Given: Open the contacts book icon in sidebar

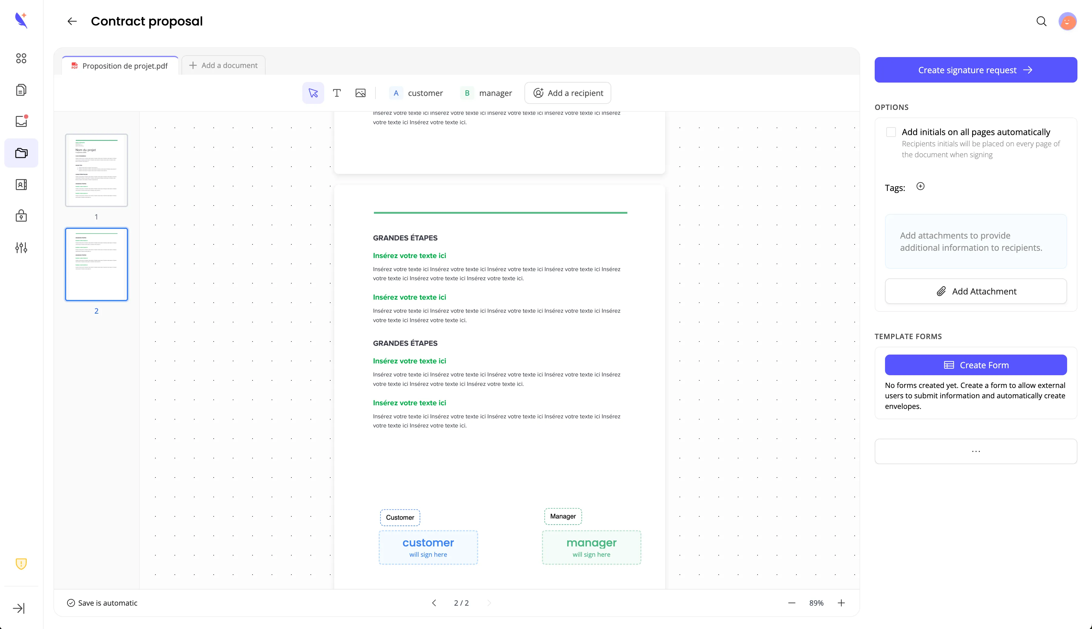Looking at the screenshot, I should 21,185.
